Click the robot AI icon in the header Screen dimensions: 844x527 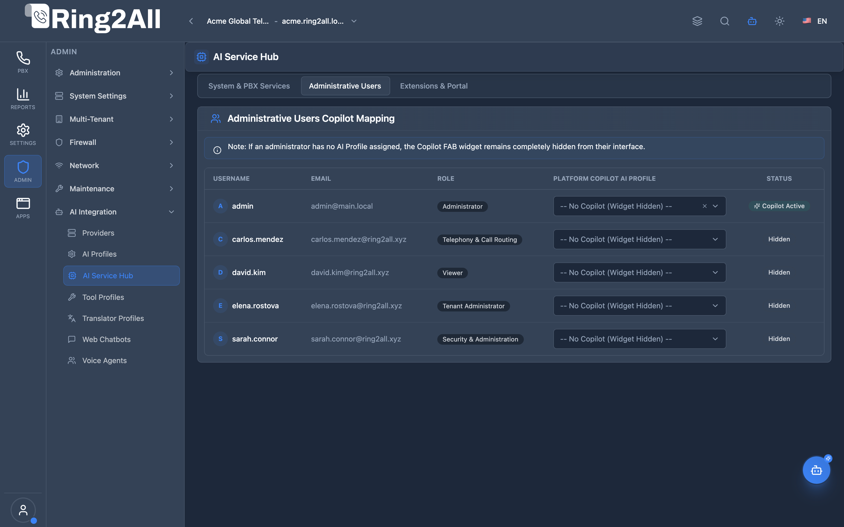[x=752, y=21]
